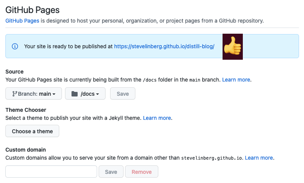
Task: Click the info circle icon in banner
Action: pos(15,46)
